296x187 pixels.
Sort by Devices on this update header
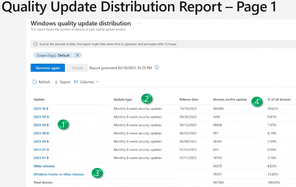coord(230,100)
